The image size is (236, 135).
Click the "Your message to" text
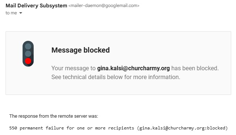coord(74,68)
